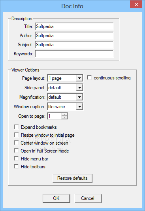Decrease Open to page spinner value

(x=64, y=118)
